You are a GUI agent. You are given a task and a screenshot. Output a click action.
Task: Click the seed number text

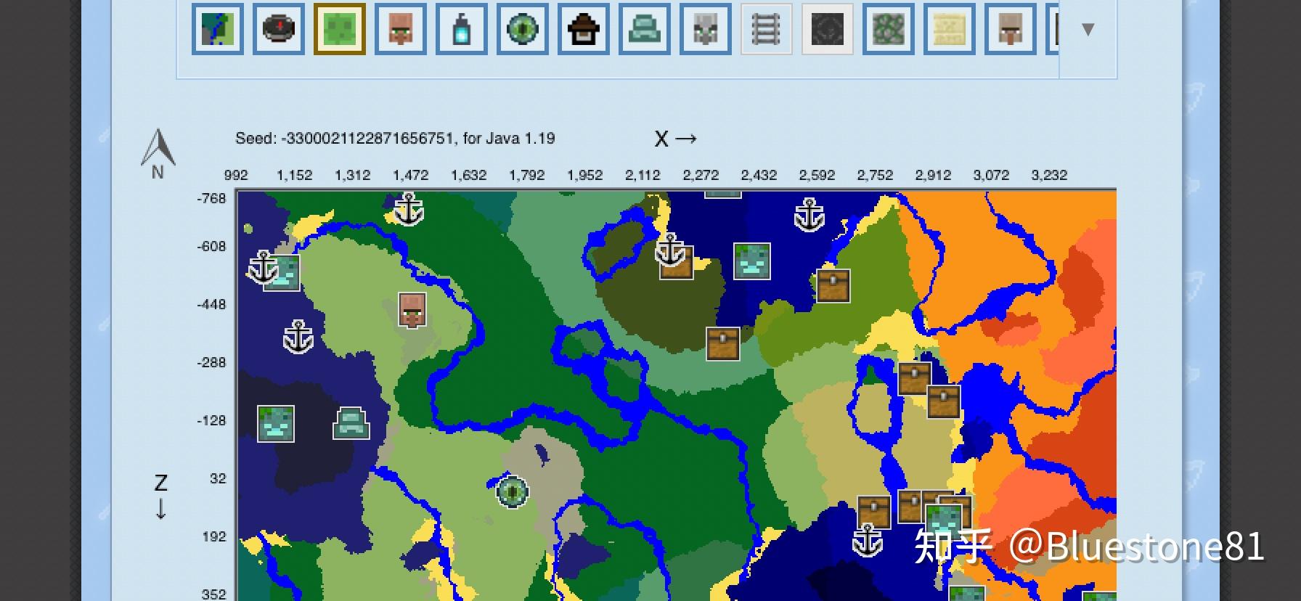pos(366,138)
